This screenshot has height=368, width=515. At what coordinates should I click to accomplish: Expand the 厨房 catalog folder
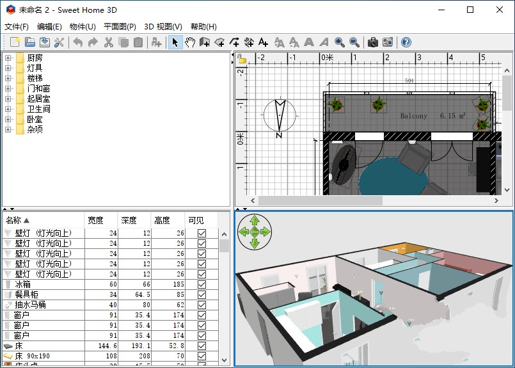pyautogui.click(x=8, y=58)
